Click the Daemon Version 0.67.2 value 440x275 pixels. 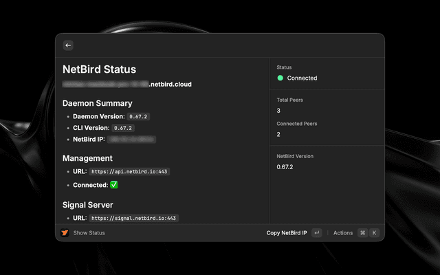[x=138, y=117]
